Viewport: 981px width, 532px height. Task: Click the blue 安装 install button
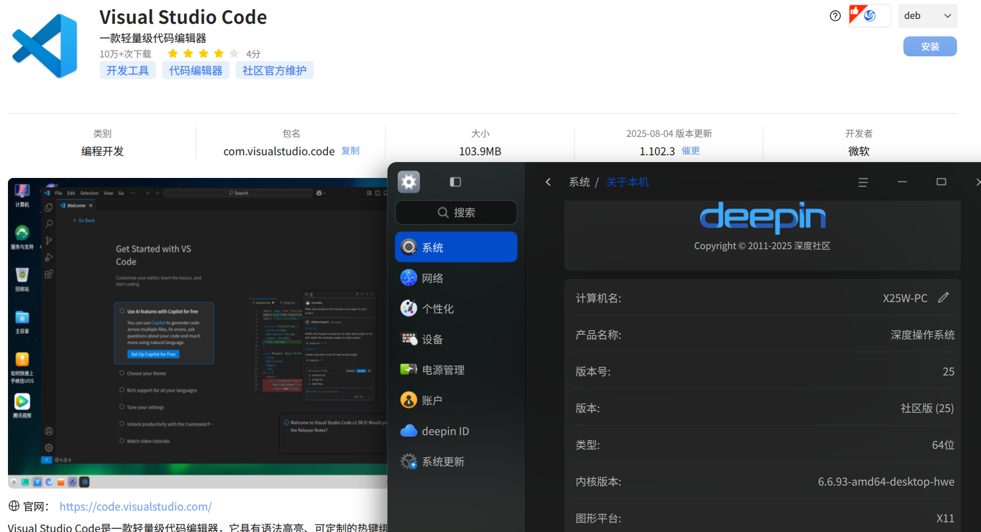point(930,46)
